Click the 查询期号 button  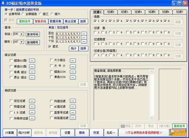tap(33, 43)
